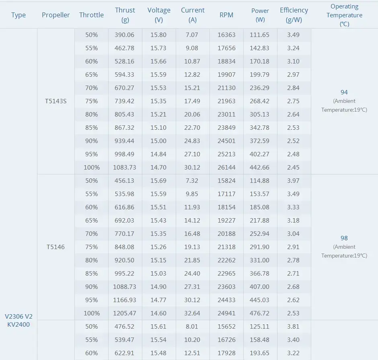Click the Efficiency (g/W) column header
This screenshot has width=378, height=360.
294,15
